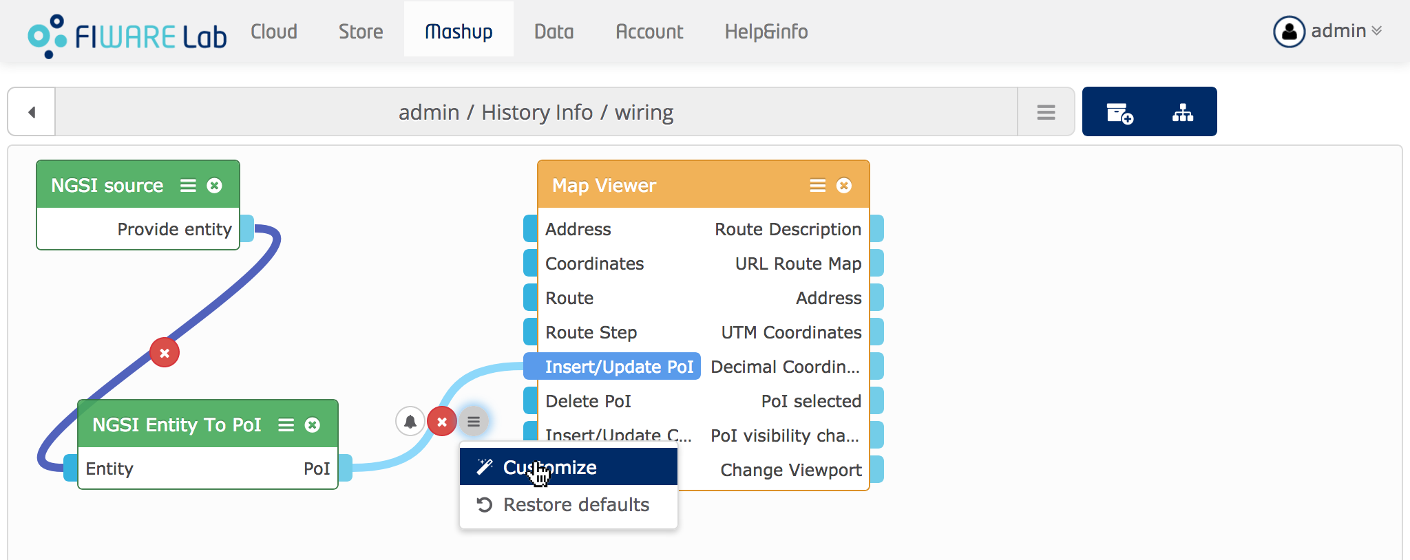1410x560 pixels.
Task: Go back using the left arrow button
Action: coord(32,112)
